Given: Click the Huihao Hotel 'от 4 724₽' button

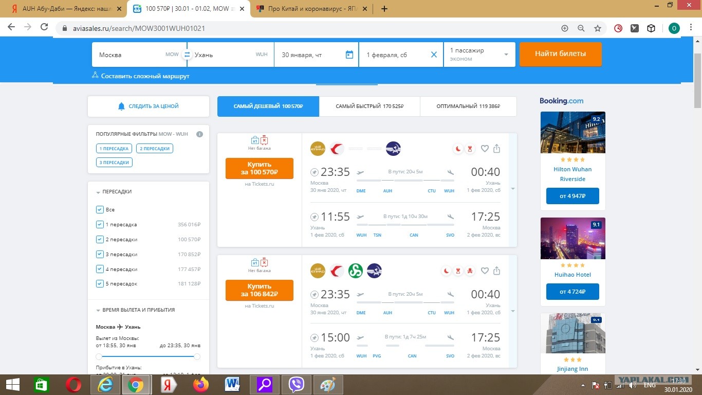Looking at the screenshot, I should pyautogui.click(x=572, y=292).
